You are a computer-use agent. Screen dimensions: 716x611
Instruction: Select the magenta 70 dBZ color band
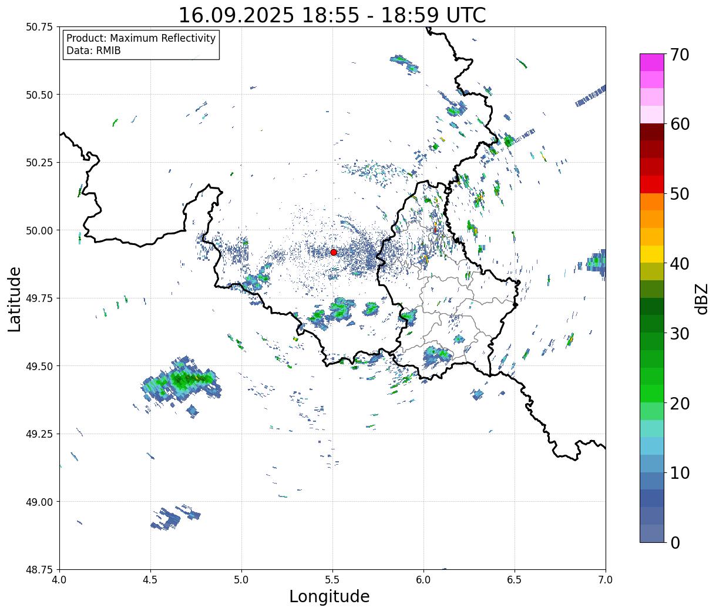click(x=651, y=62)
